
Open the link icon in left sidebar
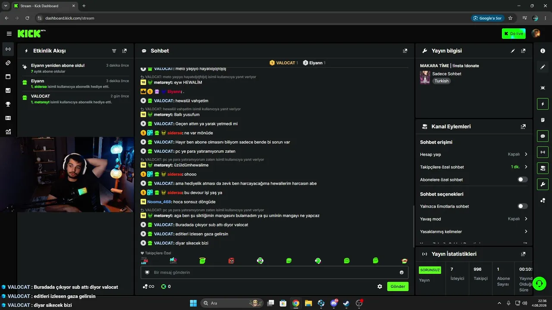click(x=8, y=63)
